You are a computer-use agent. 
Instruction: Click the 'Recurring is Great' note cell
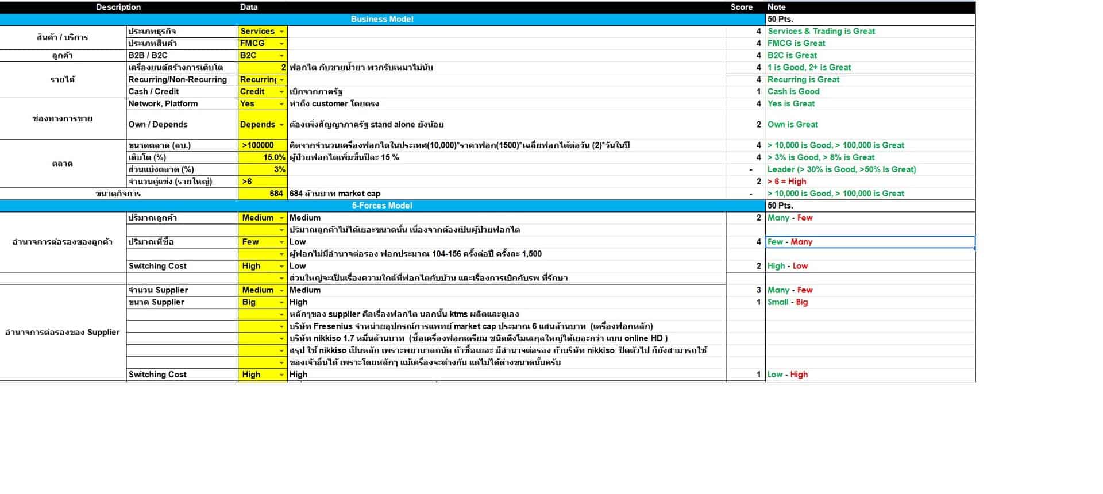(x=870, y=80)
